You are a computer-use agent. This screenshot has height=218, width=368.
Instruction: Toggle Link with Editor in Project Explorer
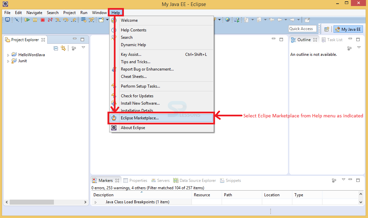pyautogui.click(x=63, y=48)
